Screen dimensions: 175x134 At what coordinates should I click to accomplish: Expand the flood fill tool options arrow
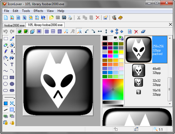pyautogui.click(x=8, y=60)
